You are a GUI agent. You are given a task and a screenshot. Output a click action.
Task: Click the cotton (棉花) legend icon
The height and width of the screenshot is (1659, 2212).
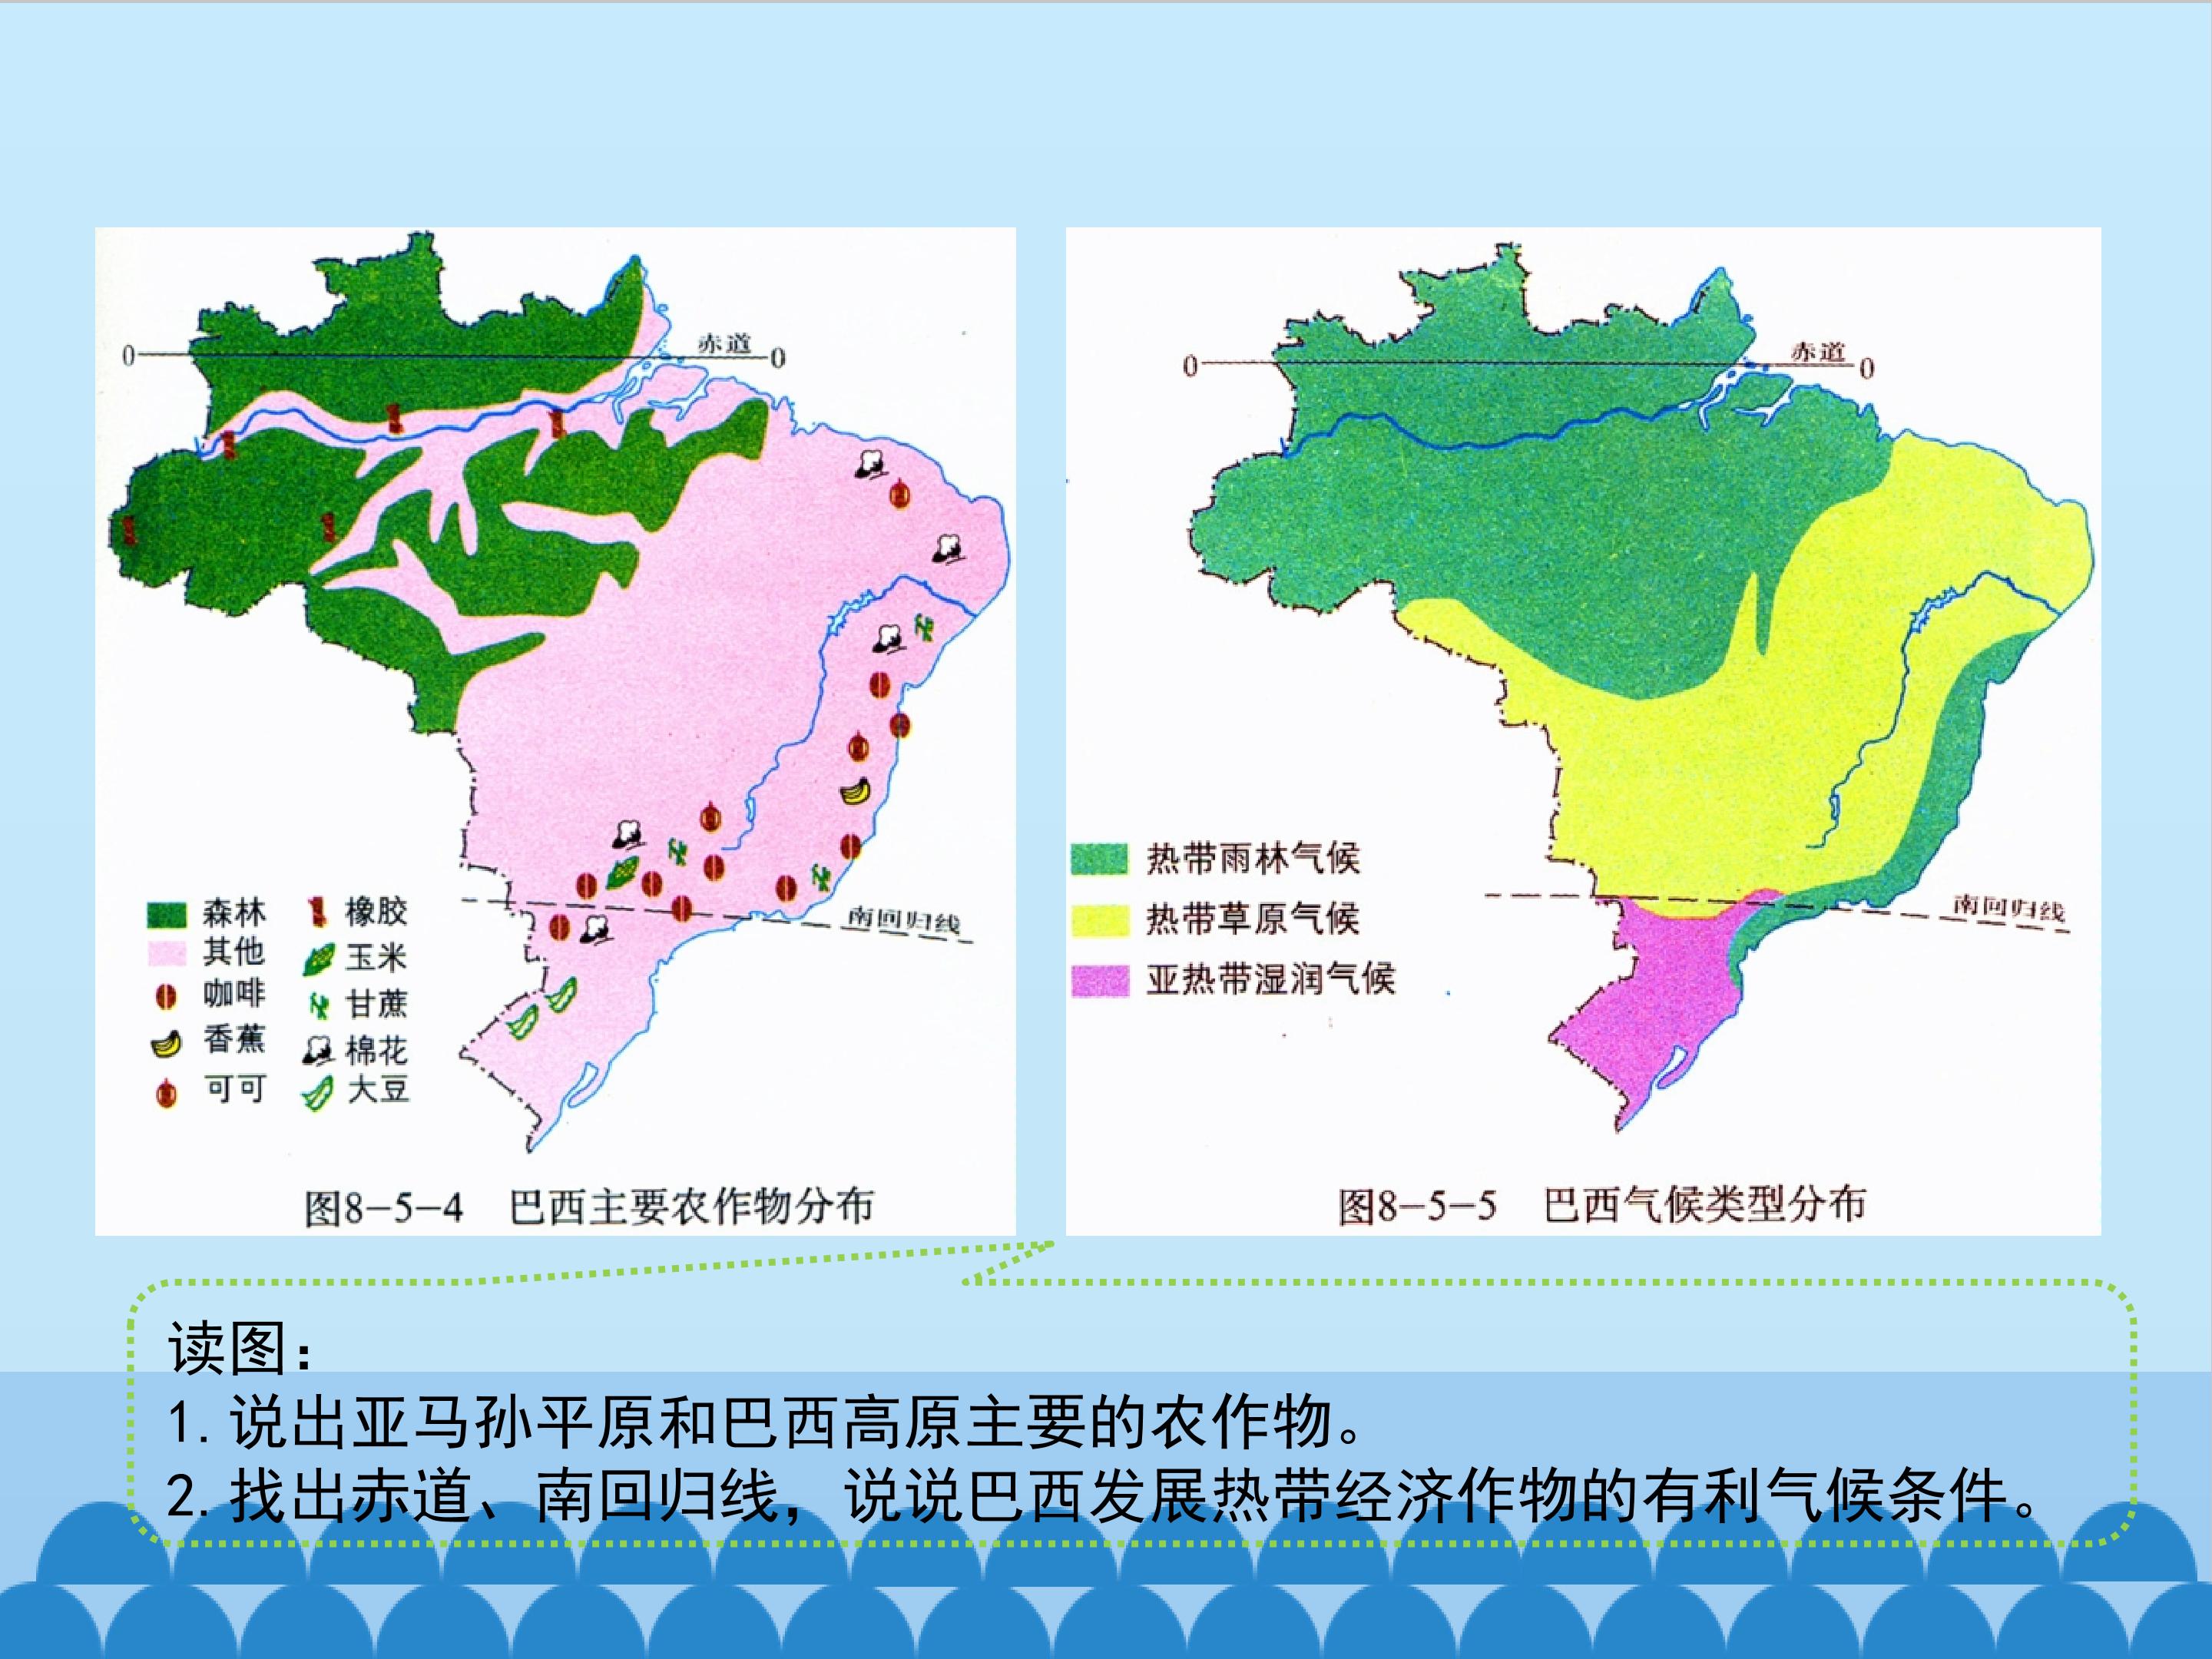pos(318,1049)
